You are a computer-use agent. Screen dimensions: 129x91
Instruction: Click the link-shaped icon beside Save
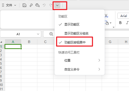click(31, 5)
